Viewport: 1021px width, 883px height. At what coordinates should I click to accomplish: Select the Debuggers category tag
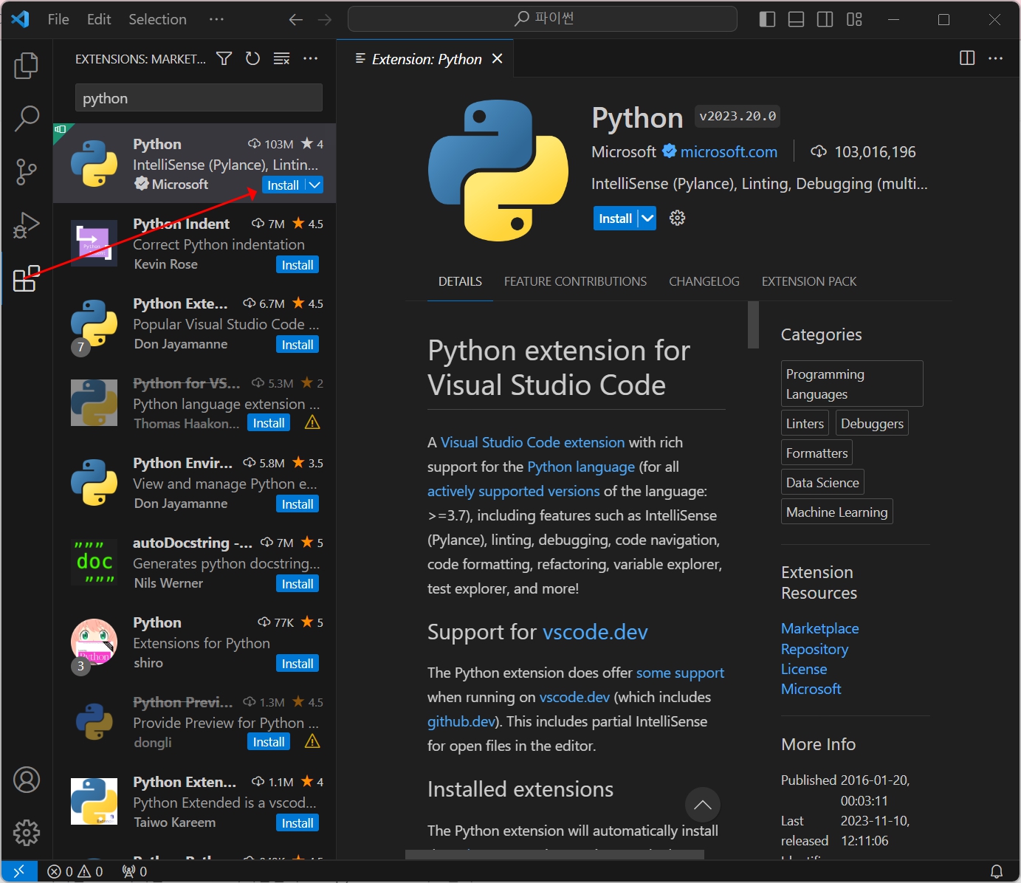coord(872,423)
